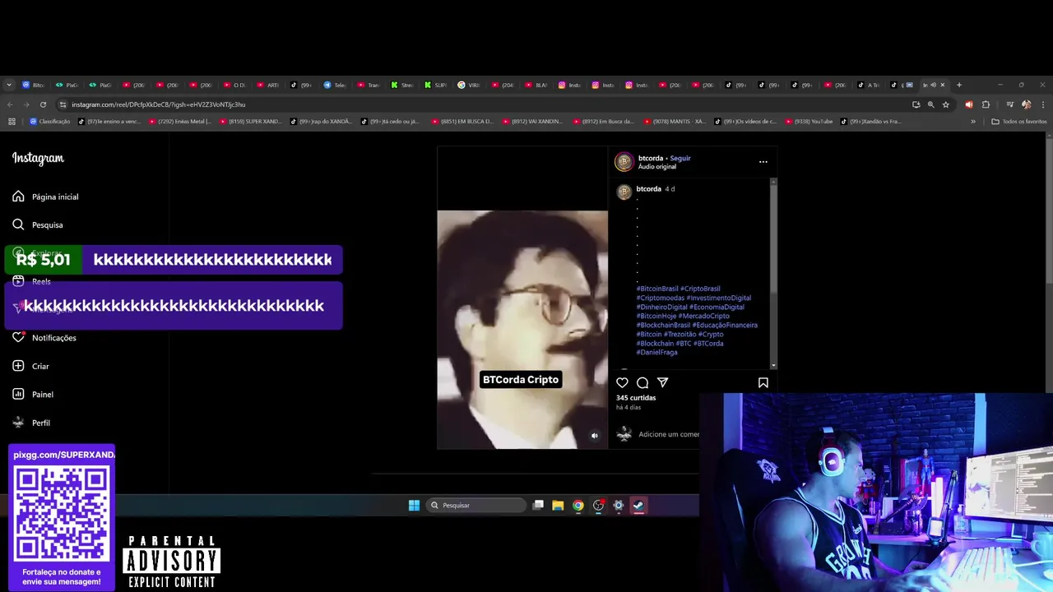
Task: Click the taskbar Pesquisar box
Action: (x=476, y=505)
